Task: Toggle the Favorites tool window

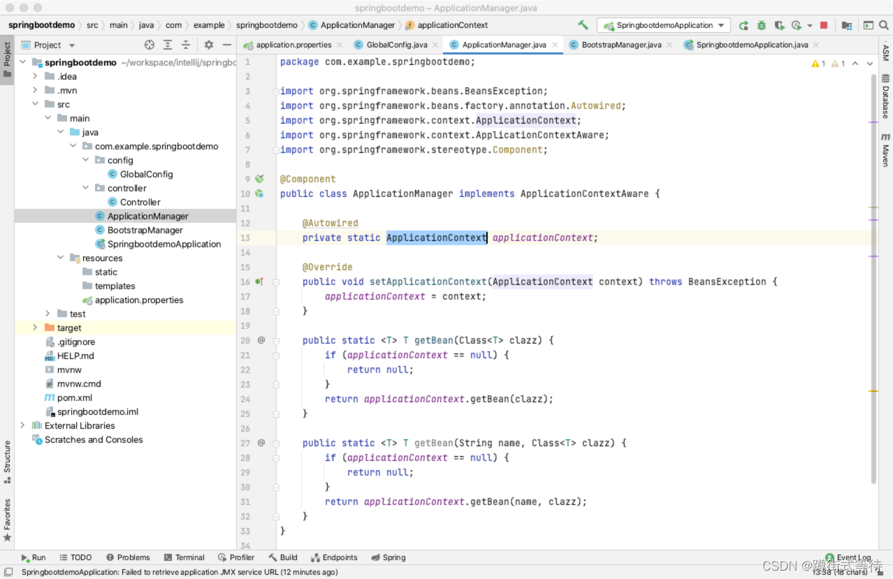Action: coord(7,520)
